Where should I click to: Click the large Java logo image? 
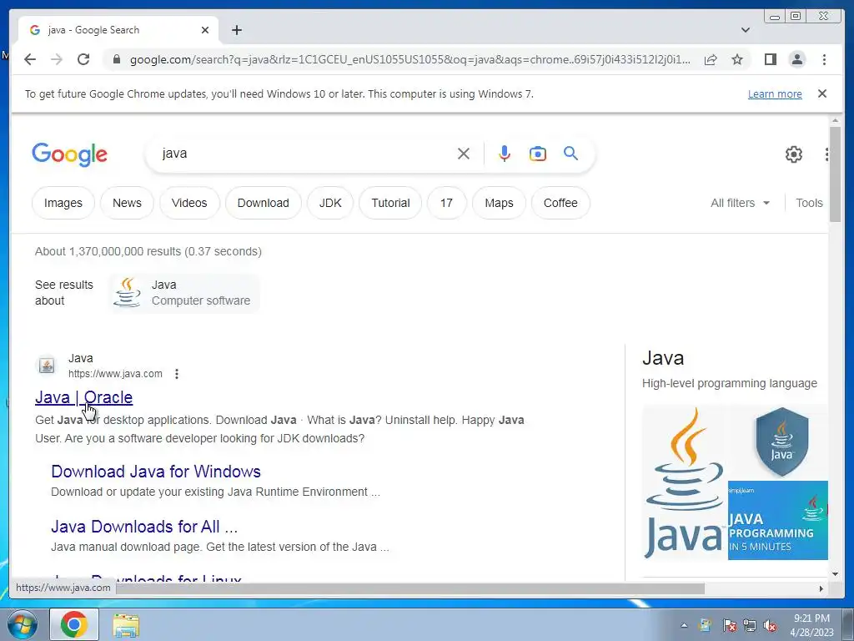click(684, 482)
